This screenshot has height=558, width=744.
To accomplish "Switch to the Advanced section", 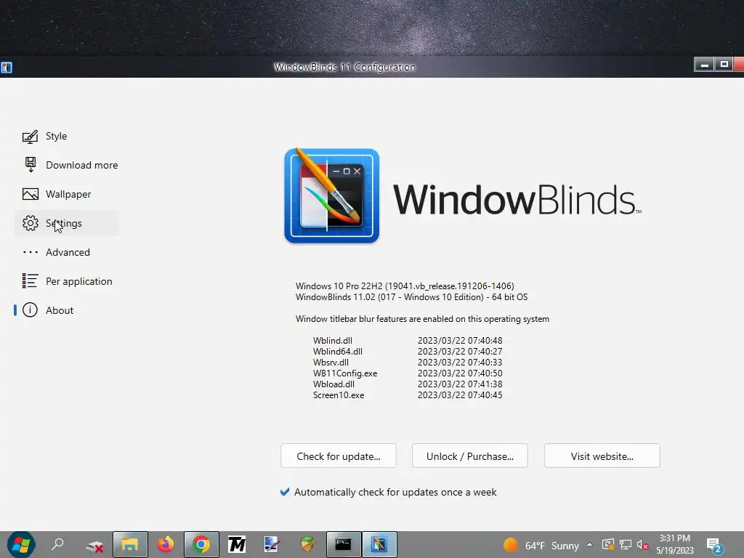I will [68, 252].
